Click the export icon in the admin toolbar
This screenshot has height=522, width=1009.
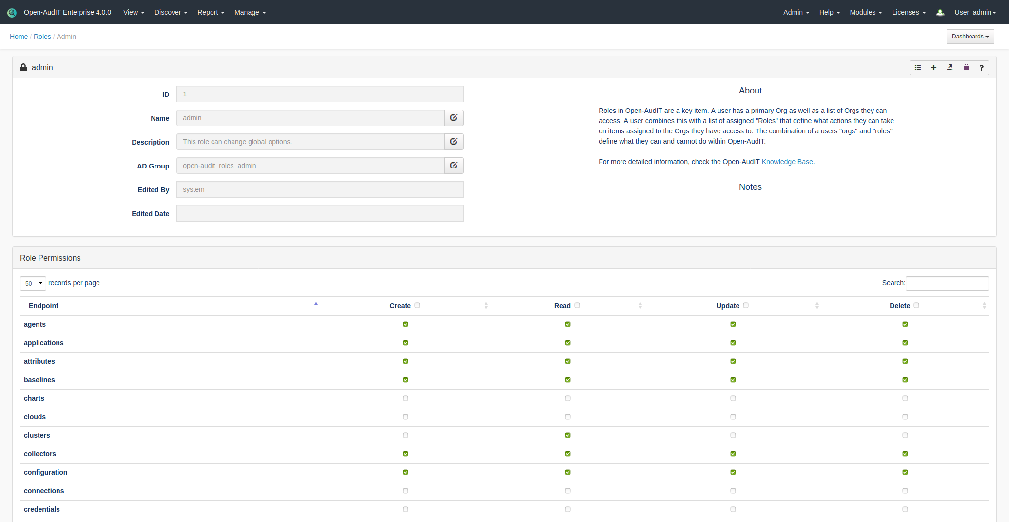coord(950,68)
